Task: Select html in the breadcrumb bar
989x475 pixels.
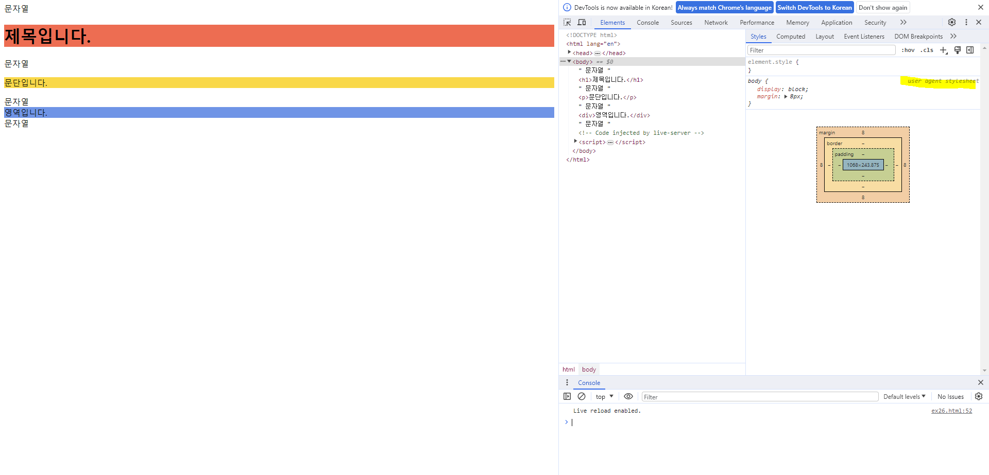Action: coord(569,369)
